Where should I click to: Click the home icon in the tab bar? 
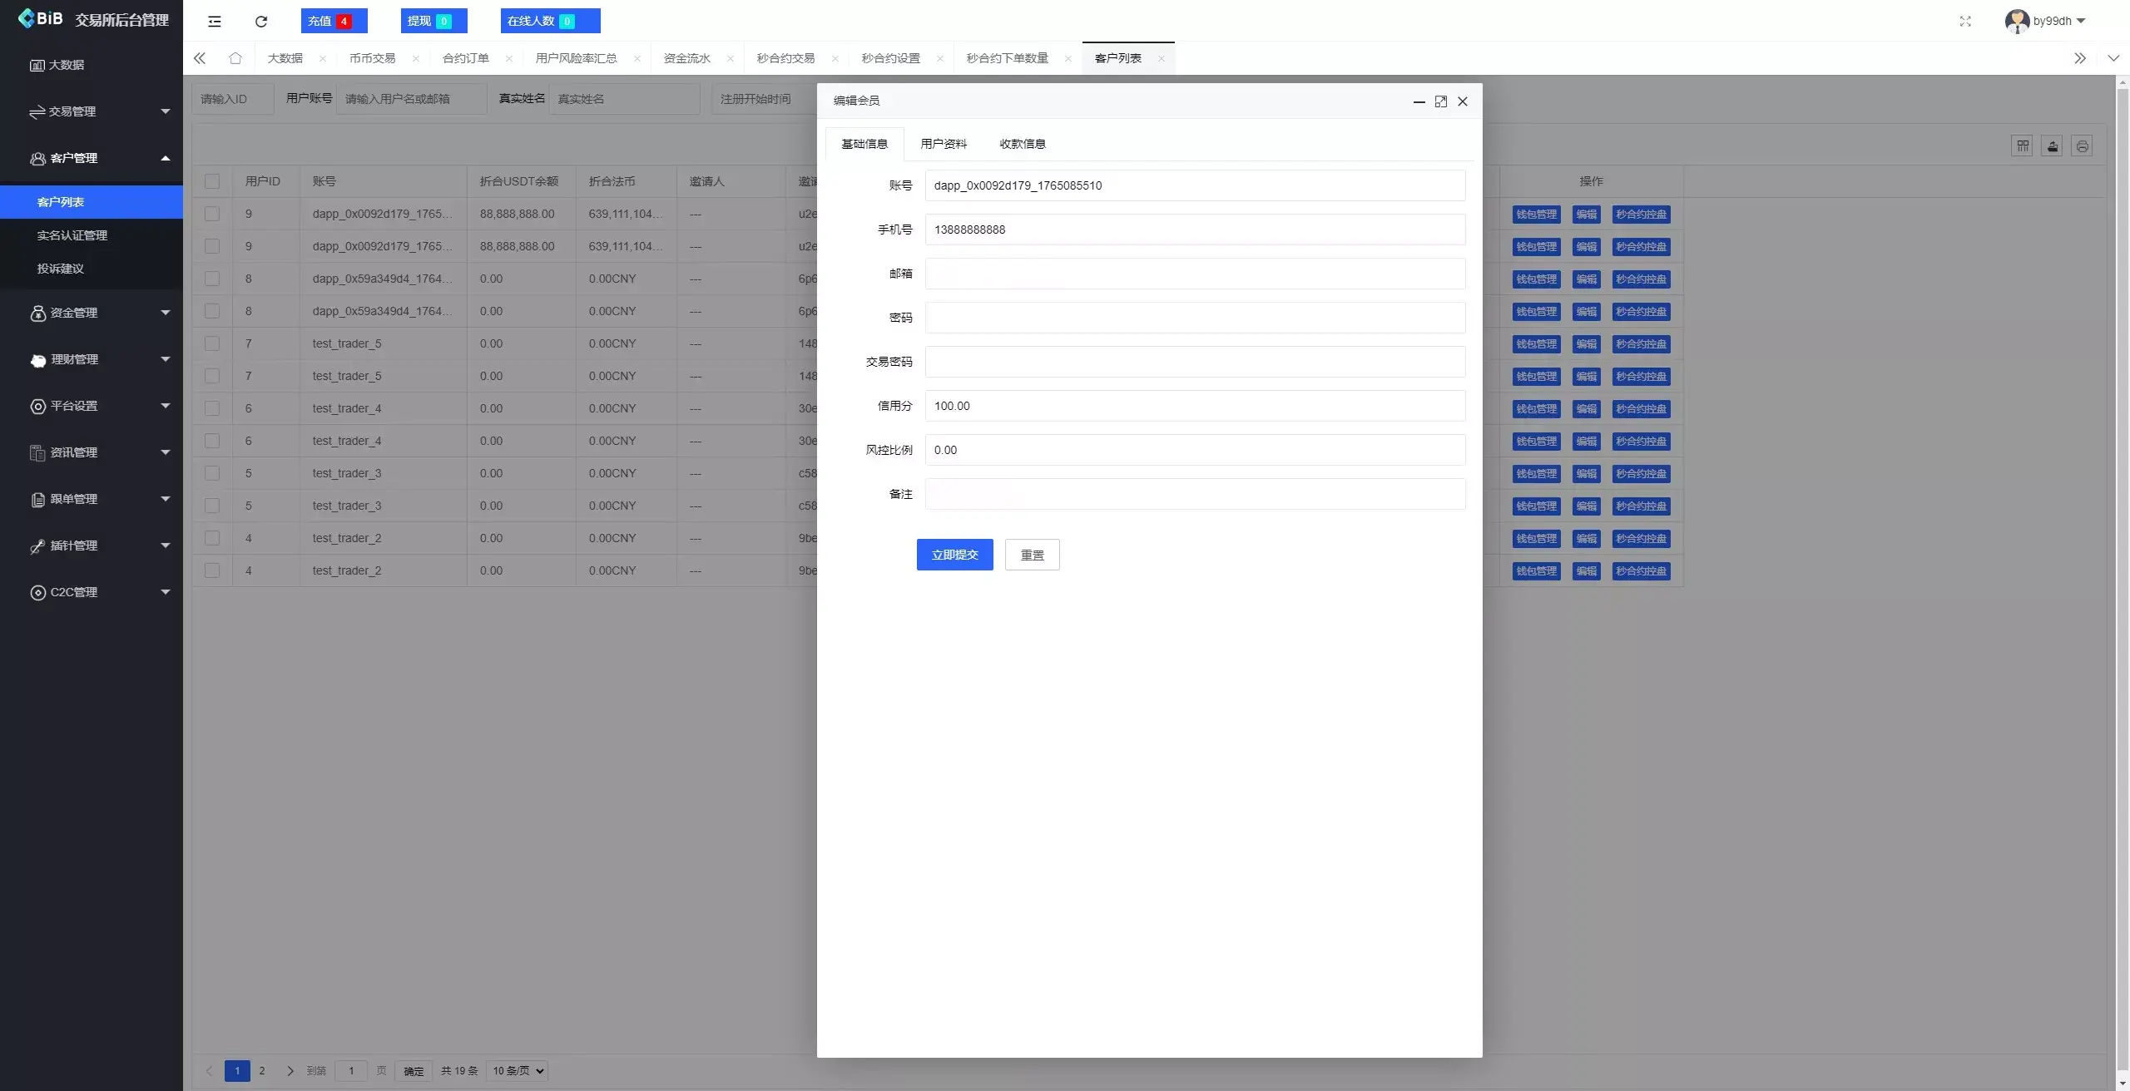point(235,58)
